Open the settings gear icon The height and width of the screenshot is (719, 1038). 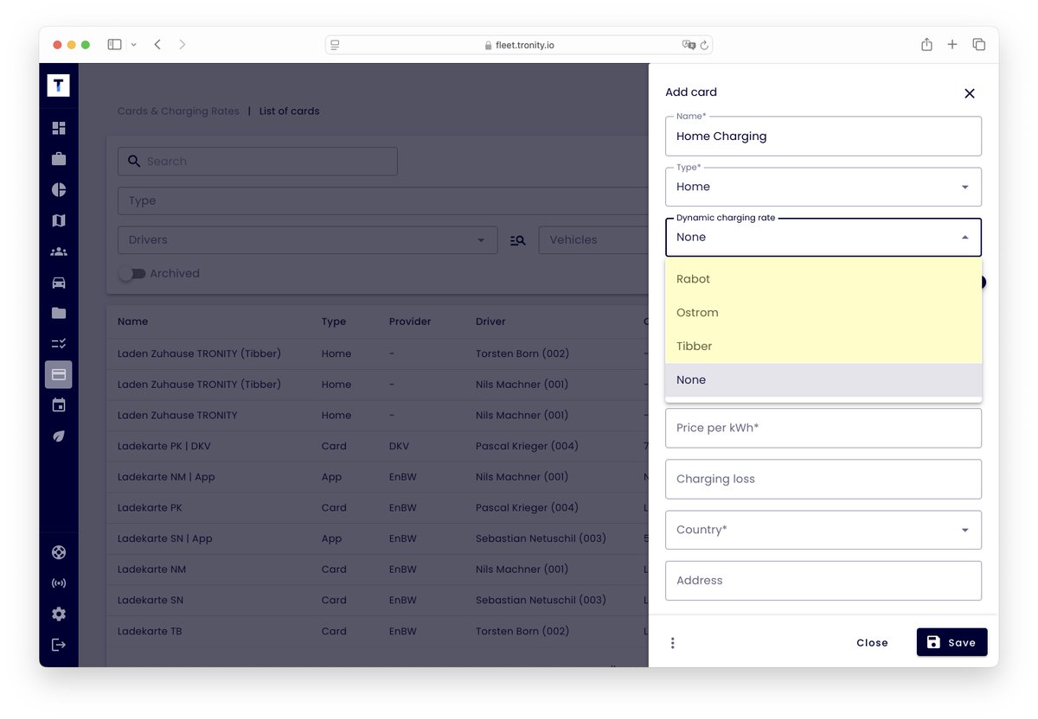pos(59,614)
